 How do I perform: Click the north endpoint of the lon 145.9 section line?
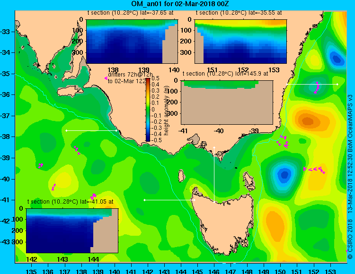(x=214, y=148)
